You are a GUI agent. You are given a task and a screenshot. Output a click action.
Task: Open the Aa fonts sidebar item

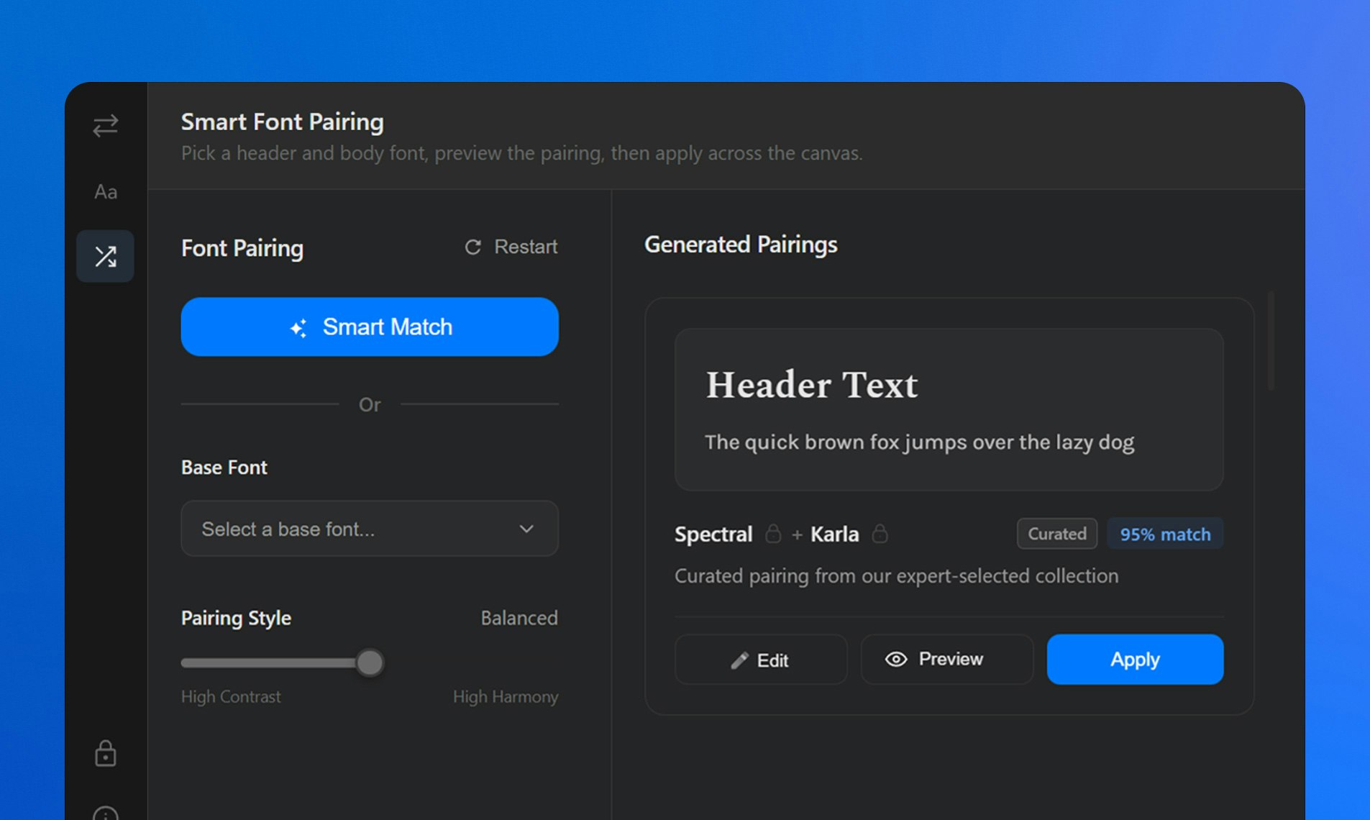click(x=106, y=191)
